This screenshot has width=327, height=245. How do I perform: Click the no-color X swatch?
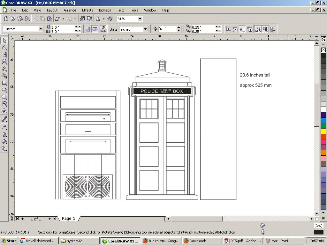[323, 50]
